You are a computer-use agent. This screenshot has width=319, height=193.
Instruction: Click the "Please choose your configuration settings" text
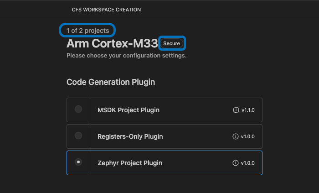(126, 56)
